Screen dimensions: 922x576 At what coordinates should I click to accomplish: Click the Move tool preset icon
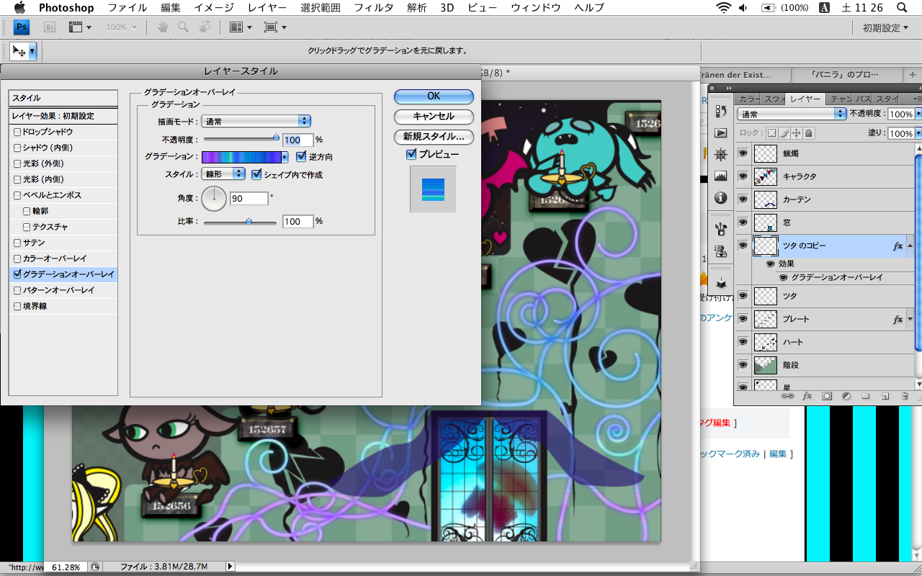click(x=19, y=51)
